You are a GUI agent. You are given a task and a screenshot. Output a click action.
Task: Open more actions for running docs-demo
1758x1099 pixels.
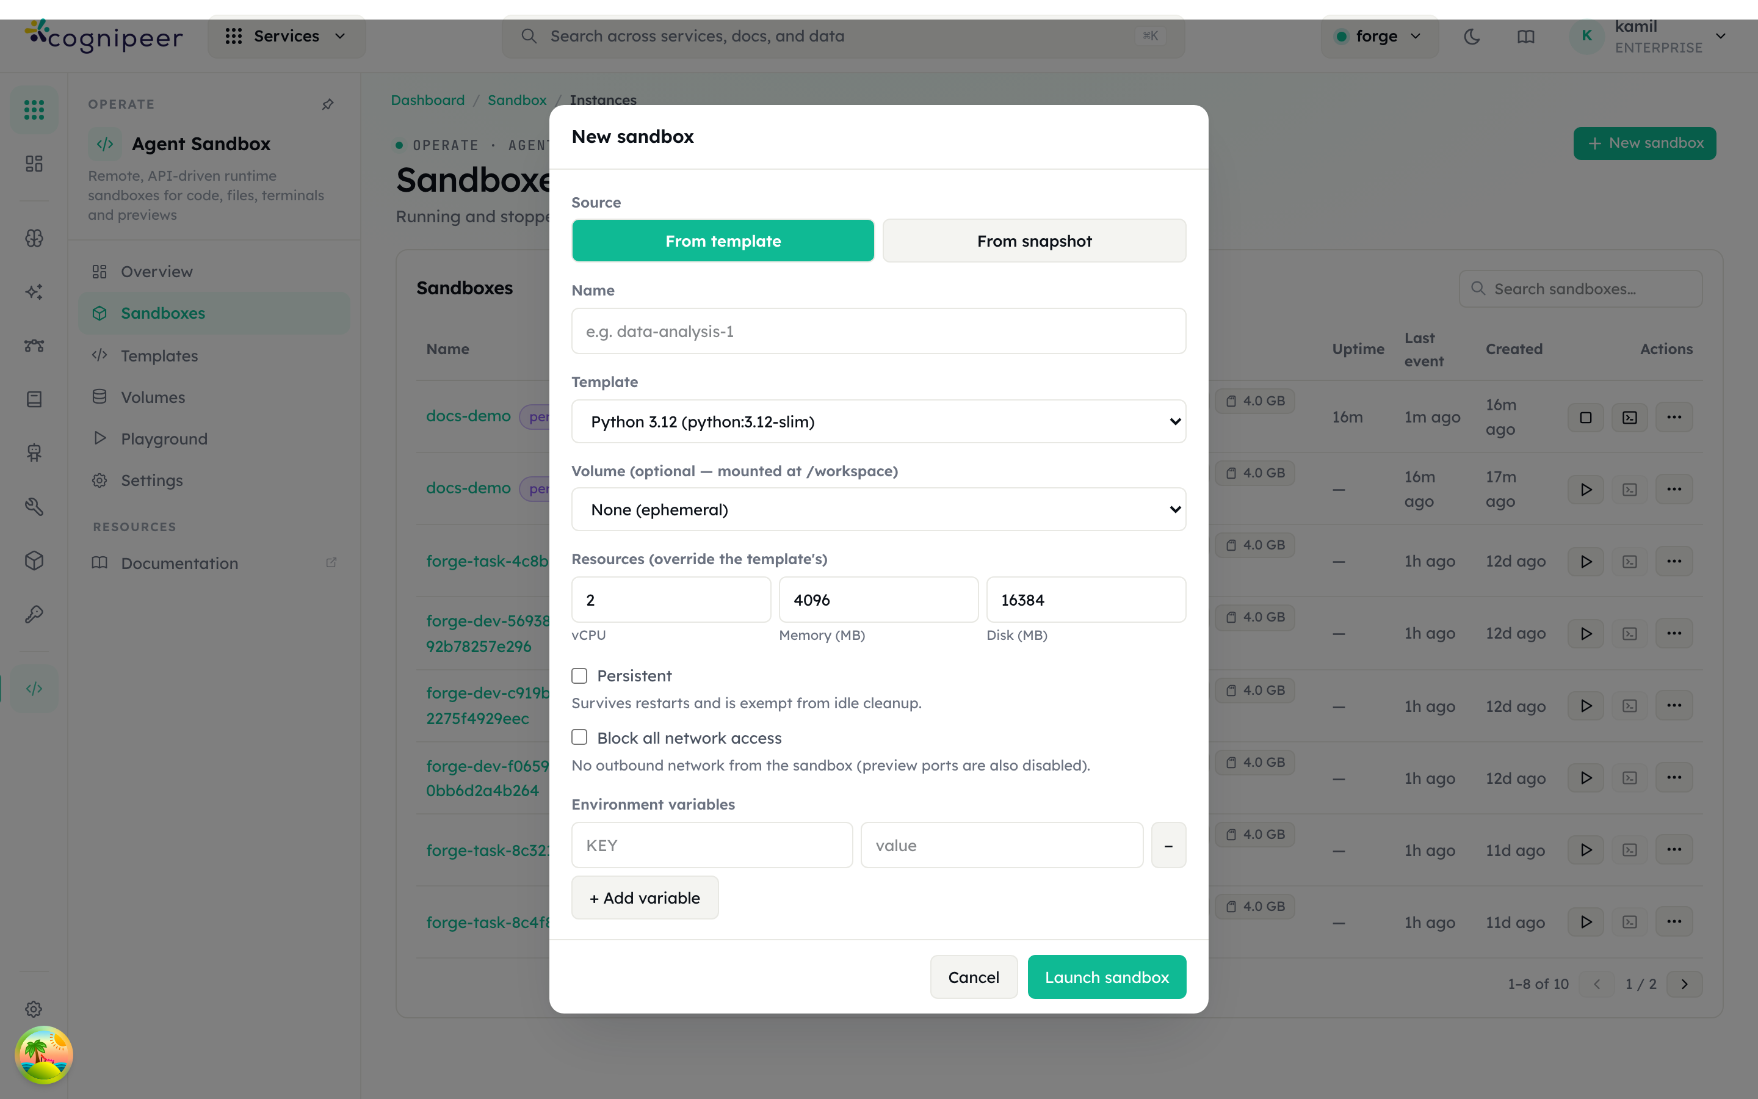coord(1674,417)
